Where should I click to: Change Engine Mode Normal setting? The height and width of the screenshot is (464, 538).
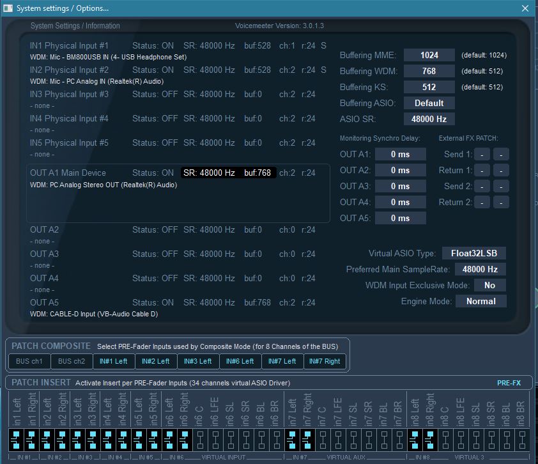pos(480,301)
